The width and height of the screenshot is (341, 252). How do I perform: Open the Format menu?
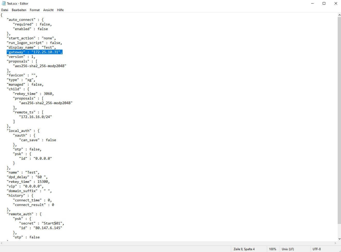pos(35,10)
